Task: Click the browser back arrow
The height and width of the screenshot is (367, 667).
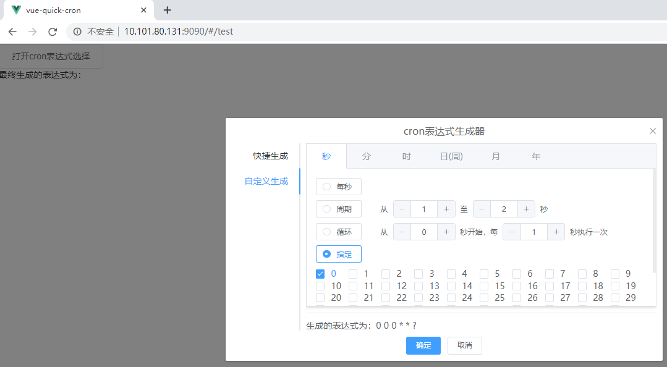Action: (13, 32)
